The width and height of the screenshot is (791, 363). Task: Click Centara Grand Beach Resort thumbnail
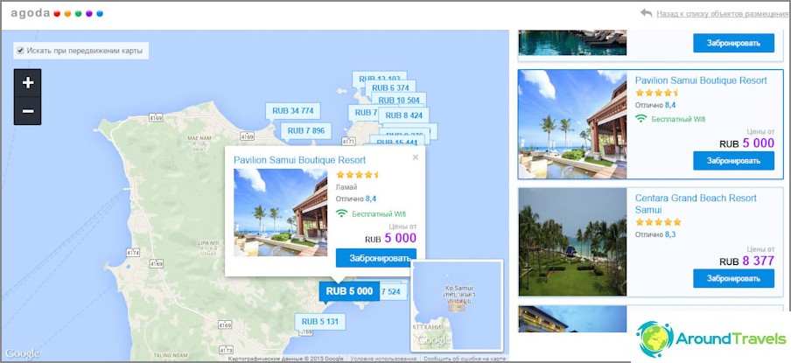click(x=572, y=242)
